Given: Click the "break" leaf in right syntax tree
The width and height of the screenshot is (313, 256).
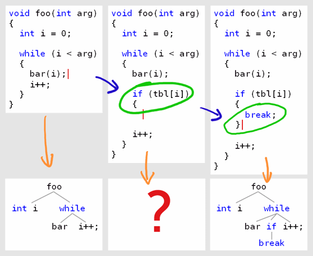Looking at the screenshot, I should [271, 243].
